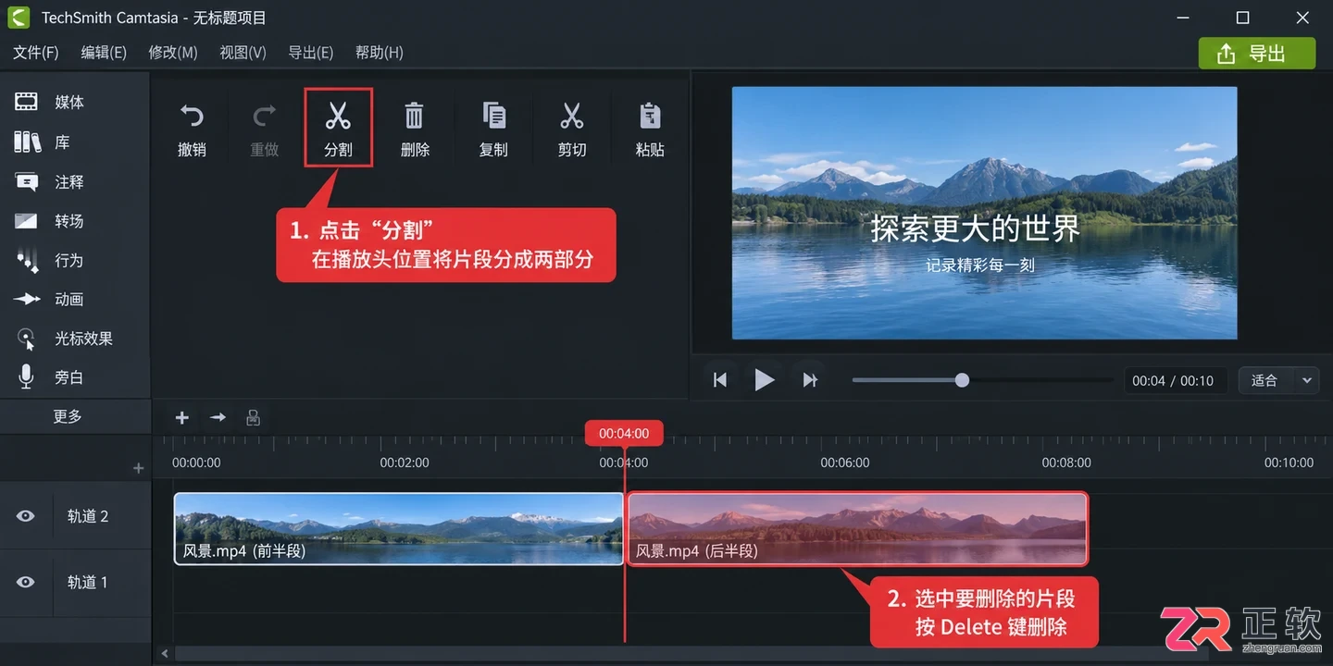
Task: Cut the selection using 剪切
Action: [572, 128]
